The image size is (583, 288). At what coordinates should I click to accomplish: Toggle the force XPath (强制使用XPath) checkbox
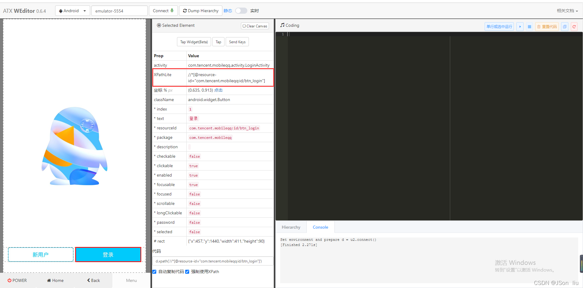point(187,272)
